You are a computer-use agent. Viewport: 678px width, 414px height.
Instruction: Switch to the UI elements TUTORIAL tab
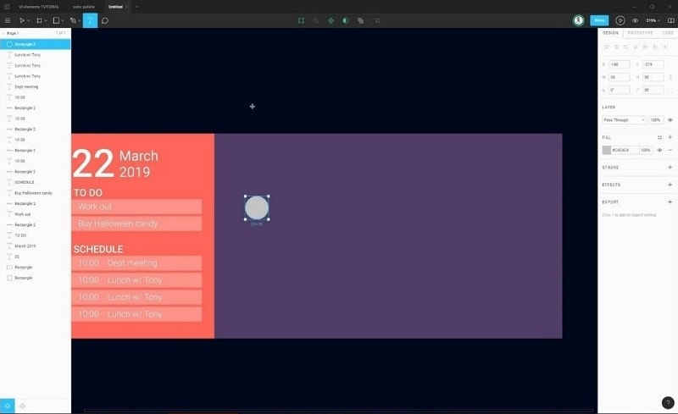[x=39, y=7]
